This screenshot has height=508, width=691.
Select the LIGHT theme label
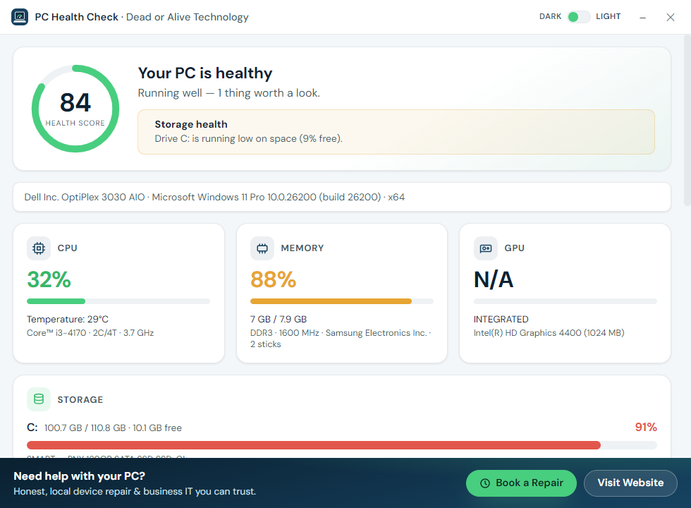608,17
